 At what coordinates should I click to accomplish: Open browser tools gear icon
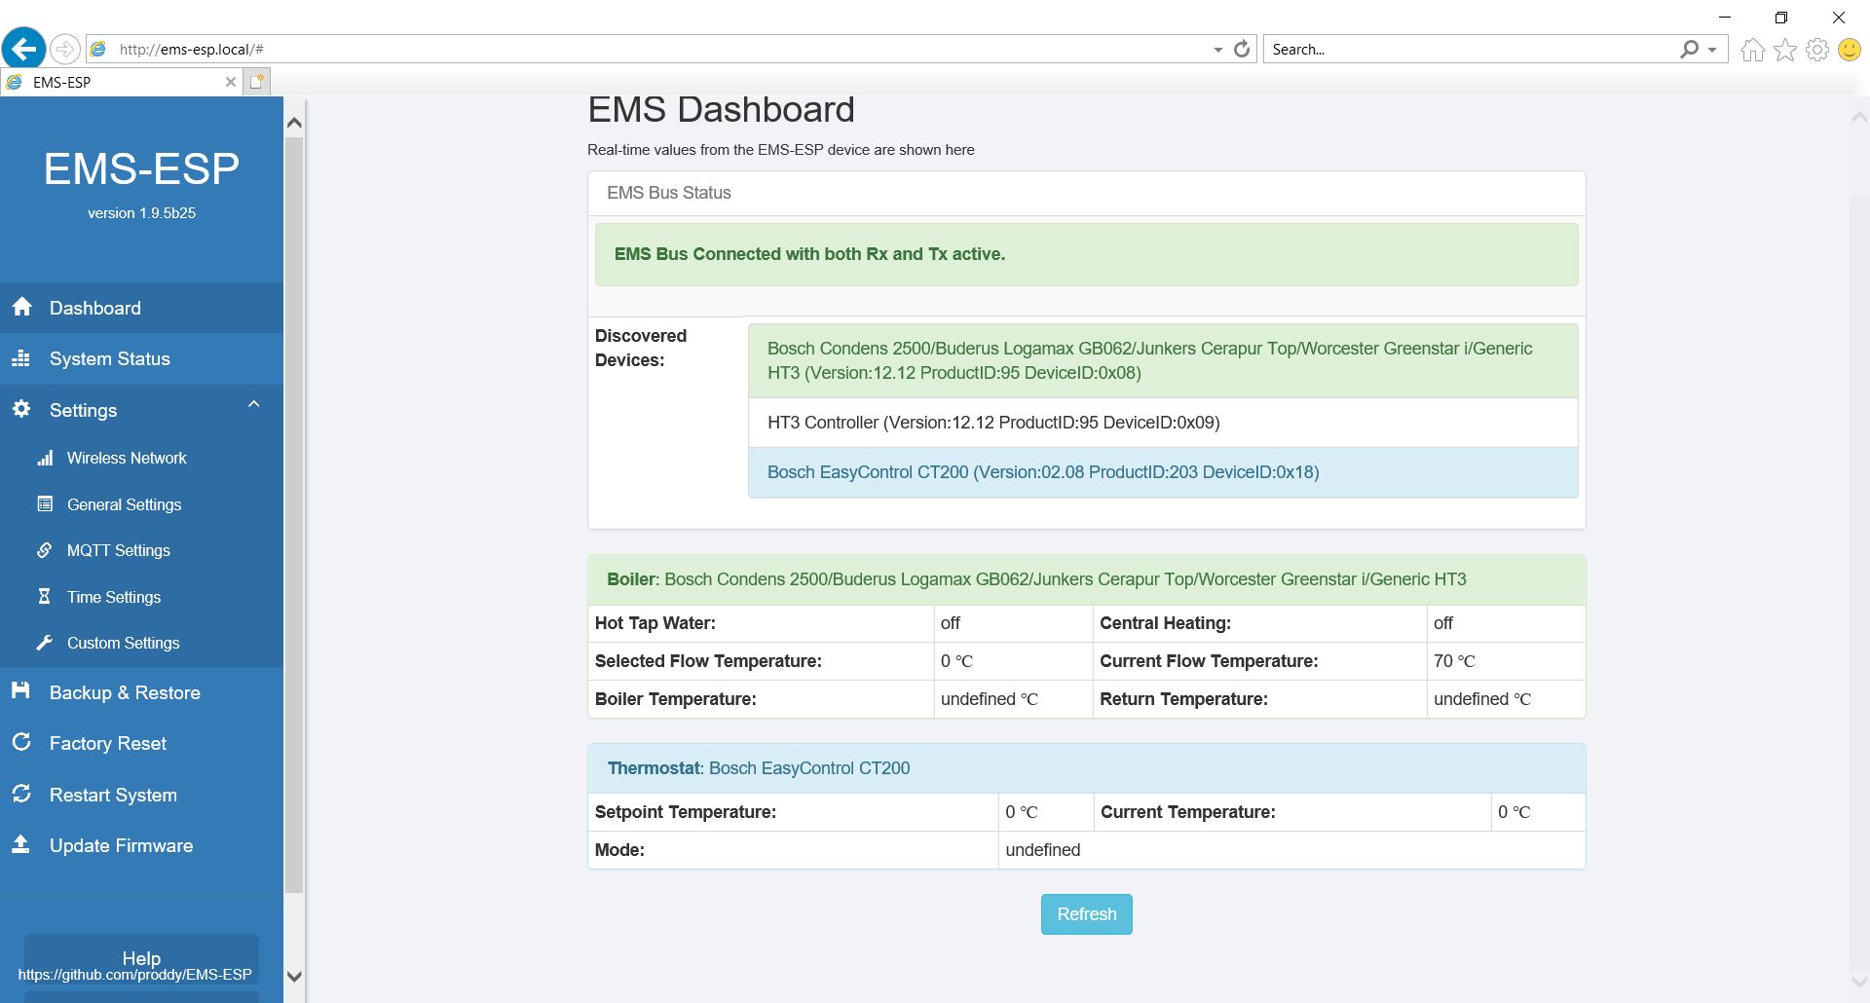coord(1817,50)
